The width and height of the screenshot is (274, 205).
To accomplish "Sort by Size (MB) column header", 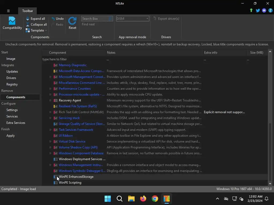I will (x=257, y=53).
